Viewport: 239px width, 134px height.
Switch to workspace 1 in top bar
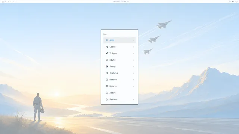(6, 1)
